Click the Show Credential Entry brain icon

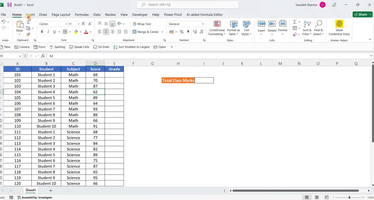point(339,24)
